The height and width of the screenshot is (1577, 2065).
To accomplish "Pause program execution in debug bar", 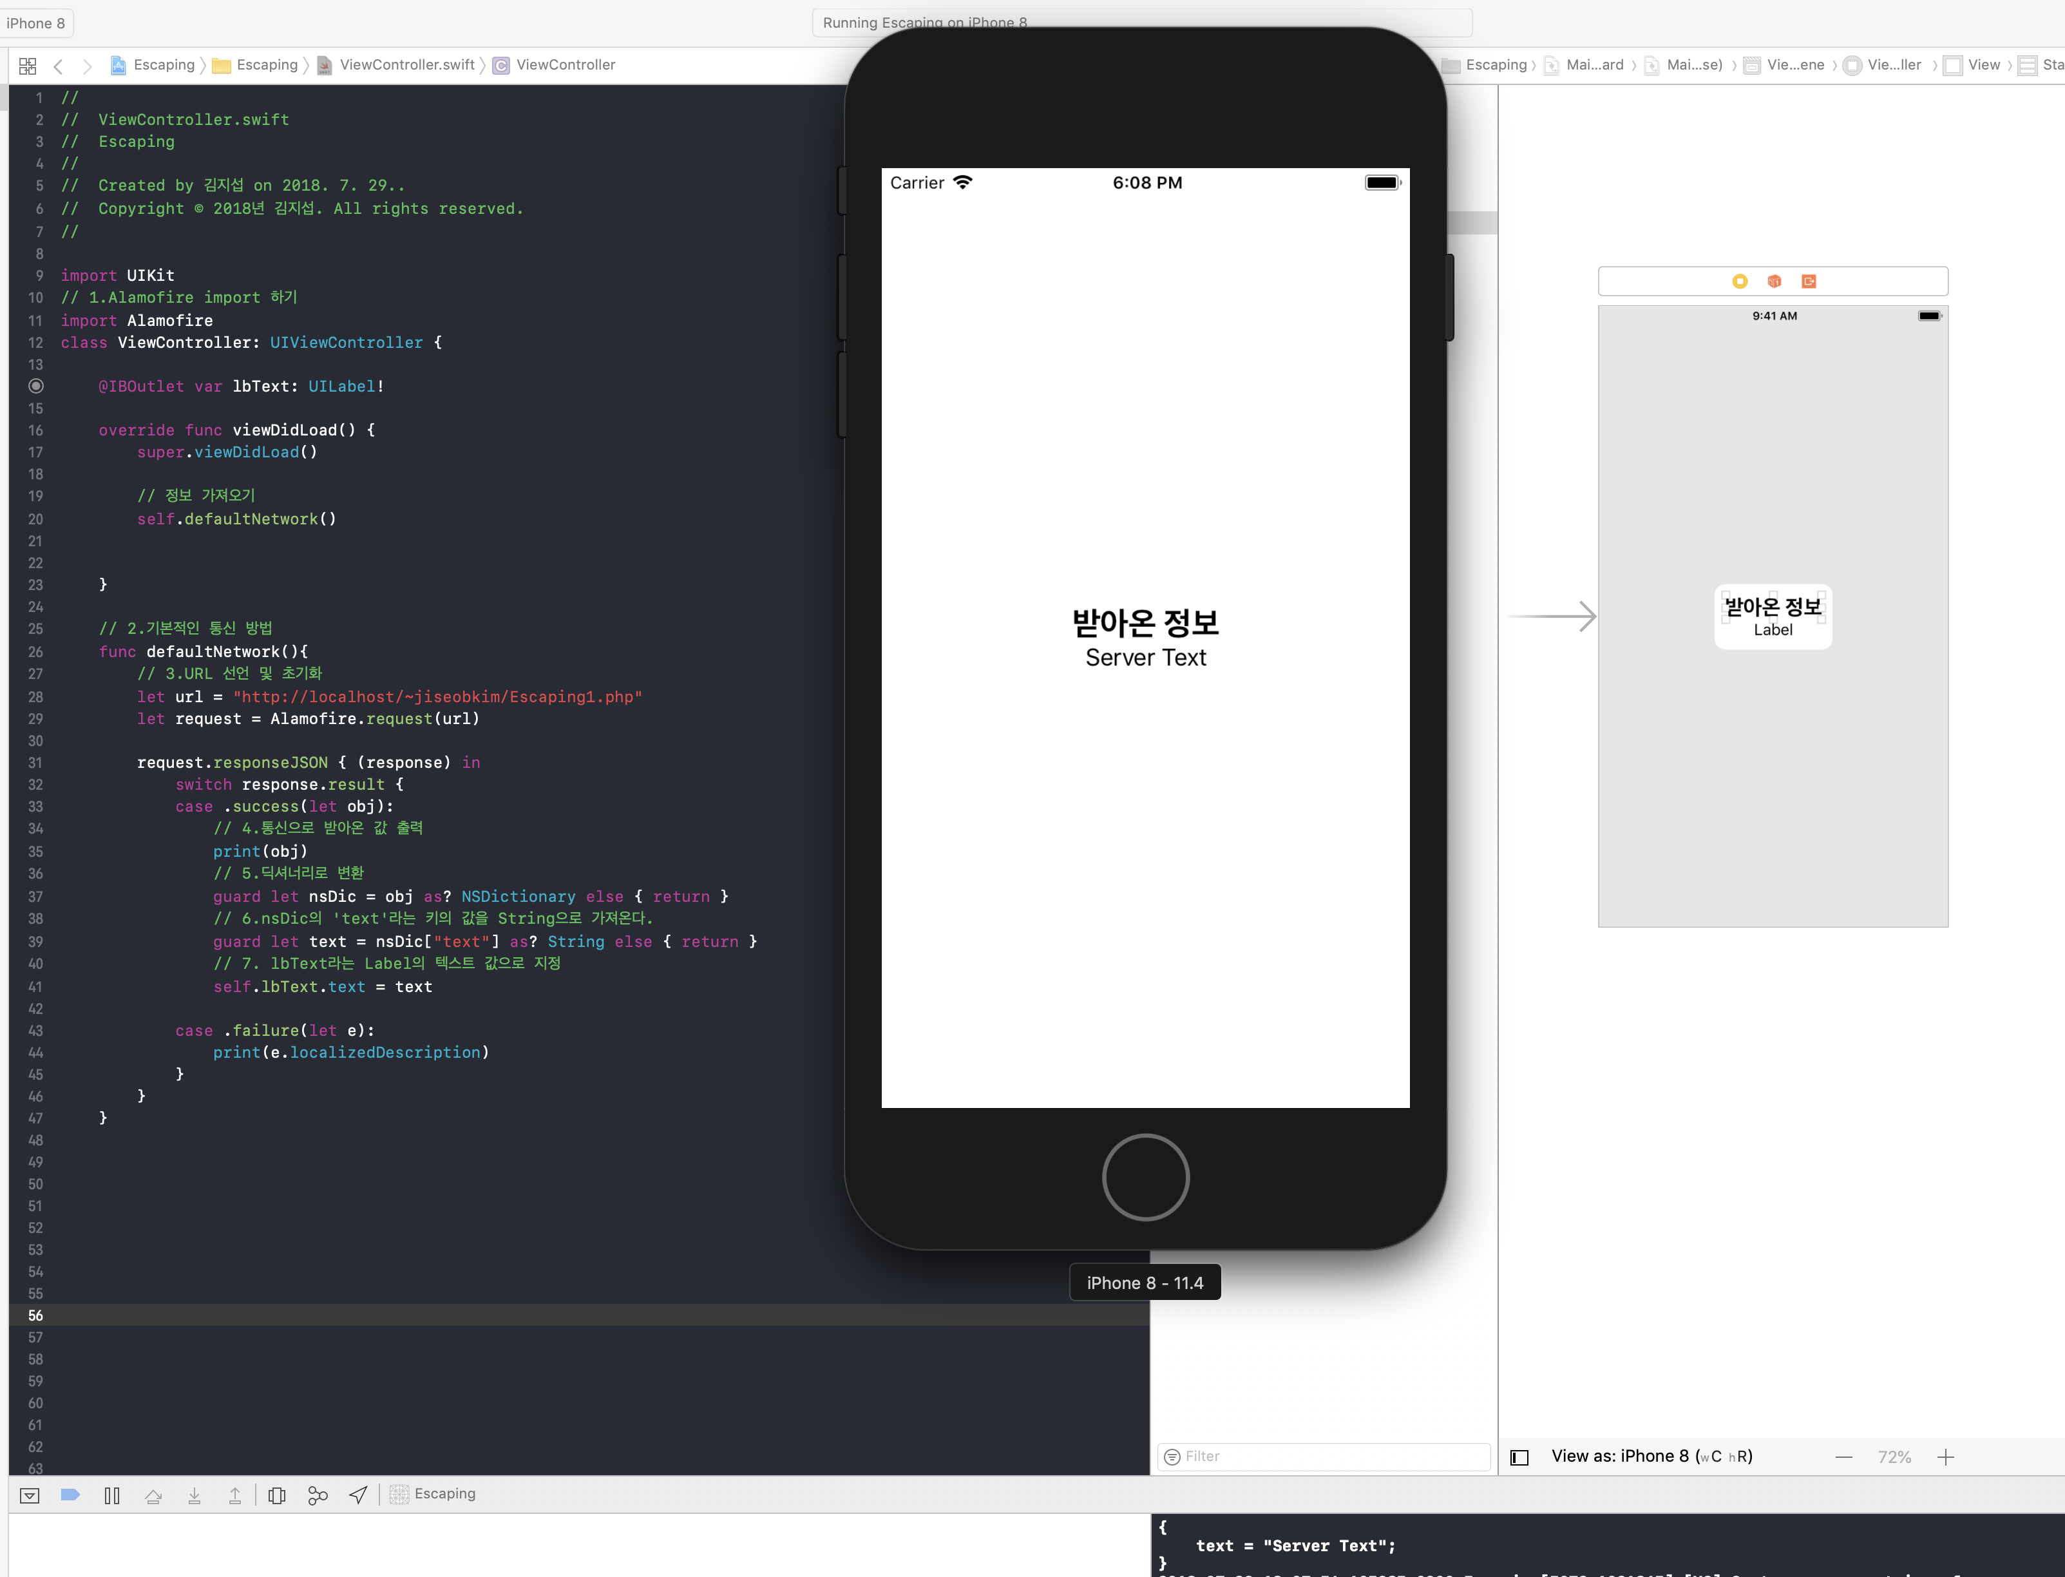I will [111, 1495].
